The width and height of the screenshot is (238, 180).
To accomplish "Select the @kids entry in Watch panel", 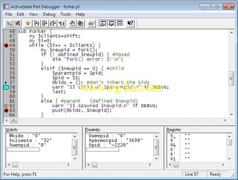I will 25,136.
